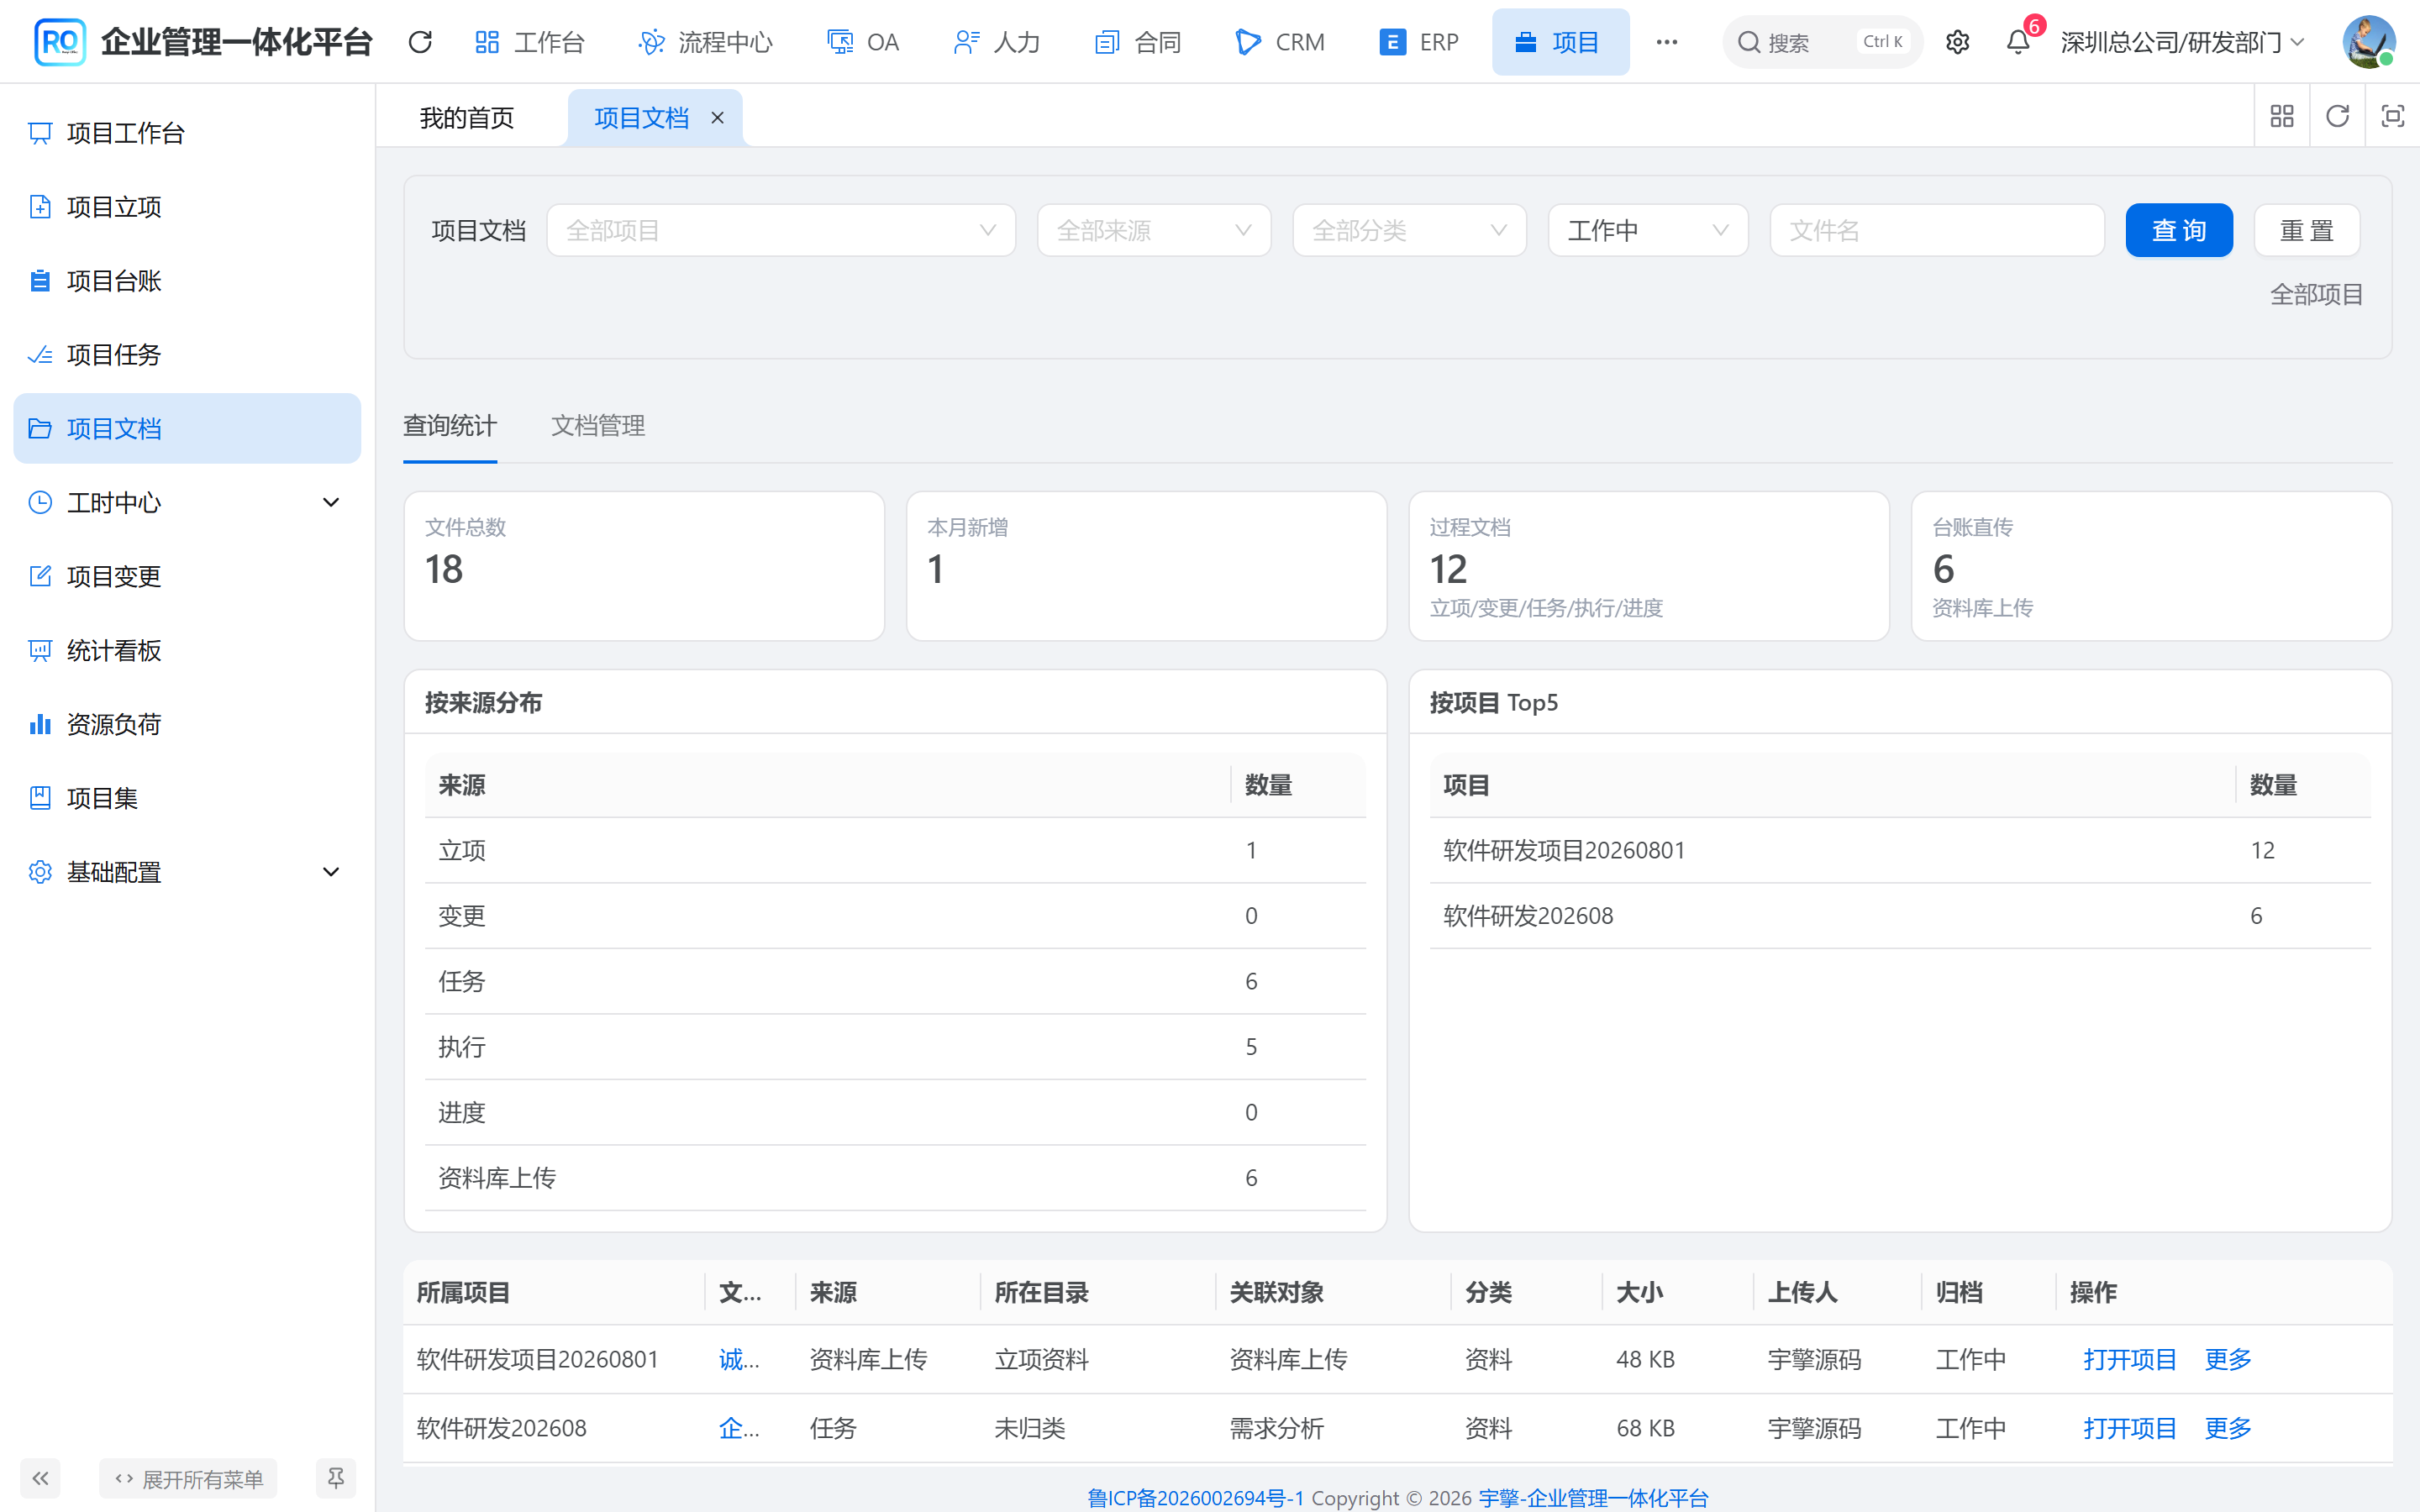Open 资源负荷 in the sidebar
Image resolution: width=2420 pixels, height=1512 pixels.
click(187, 725)
